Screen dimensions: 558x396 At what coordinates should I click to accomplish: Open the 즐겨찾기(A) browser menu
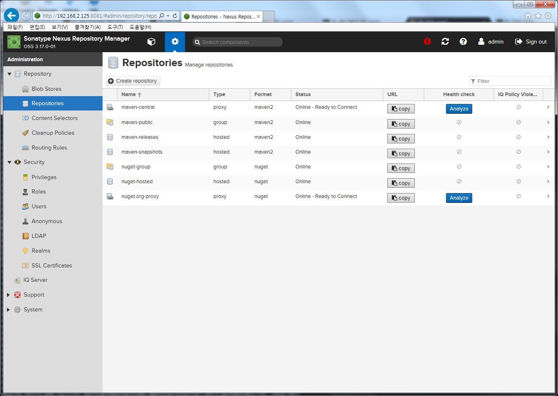pyautogui.click(x=88, y=27)
